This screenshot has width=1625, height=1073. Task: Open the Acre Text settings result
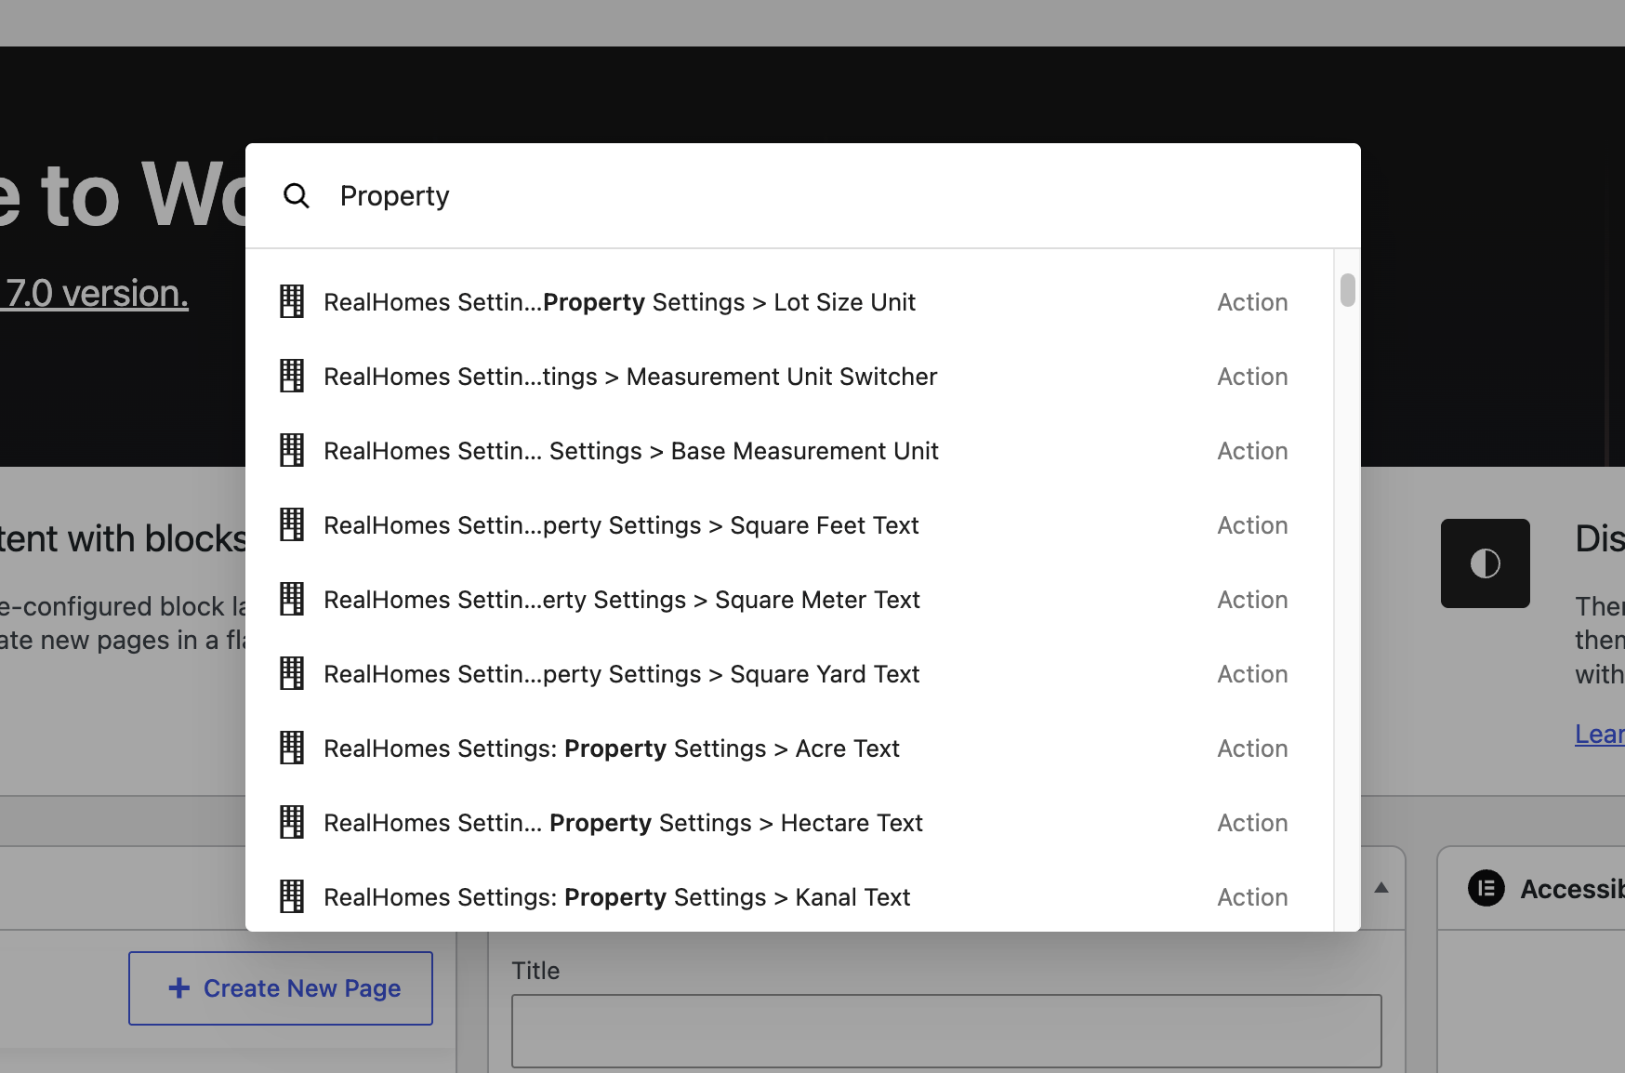(x=789, y=748)
